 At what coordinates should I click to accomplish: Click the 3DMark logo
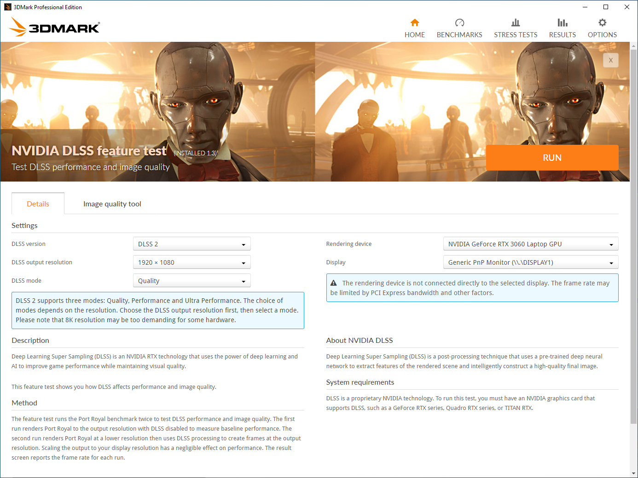tap(54, 27)
